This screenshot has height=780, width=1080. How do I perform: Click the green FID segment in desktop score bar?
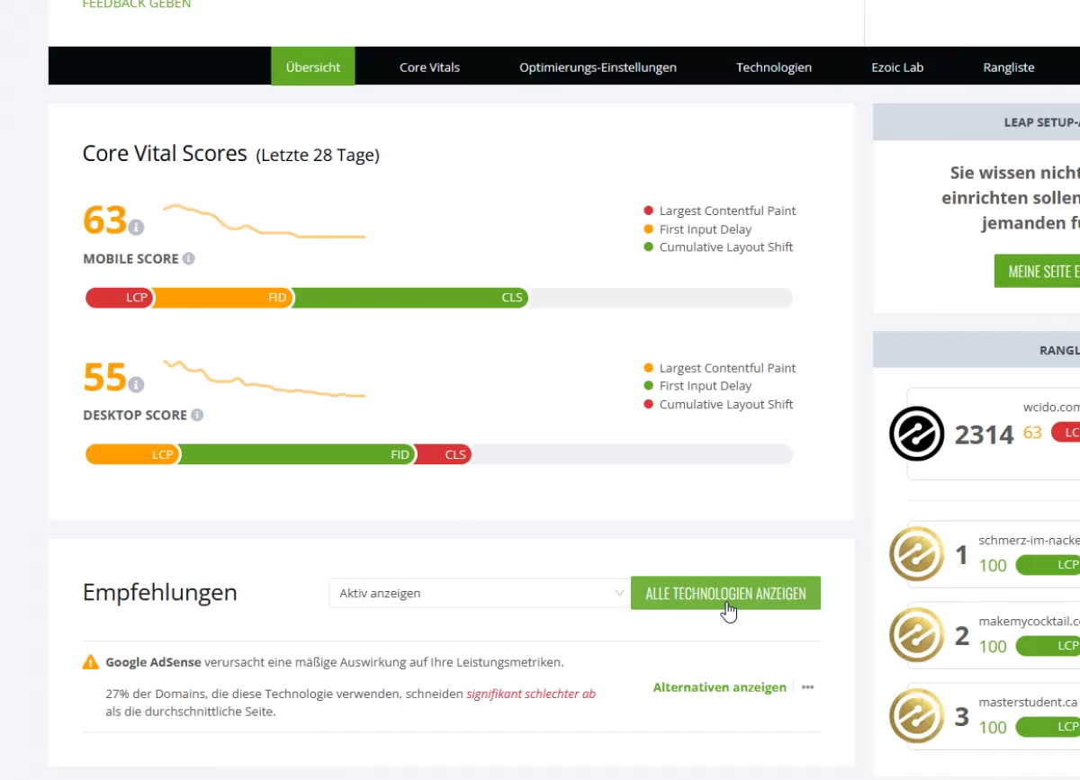[x=297, y=454]
